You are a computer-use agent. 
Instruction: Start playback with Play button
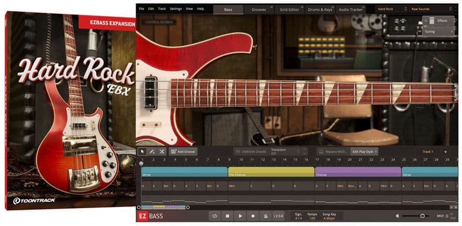pos(240,216)
